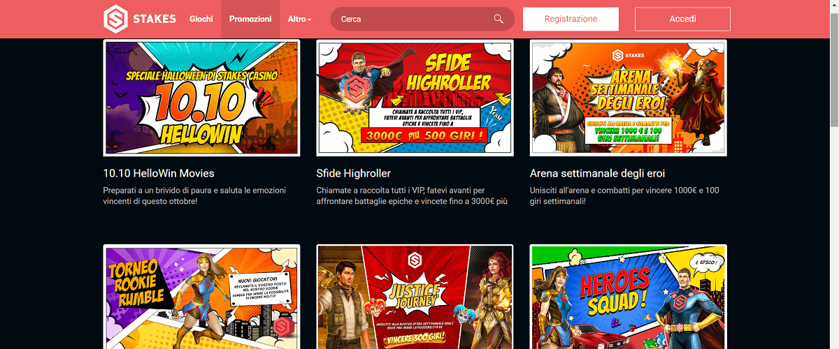Click the Registrazione button

(x=571, y=19)
